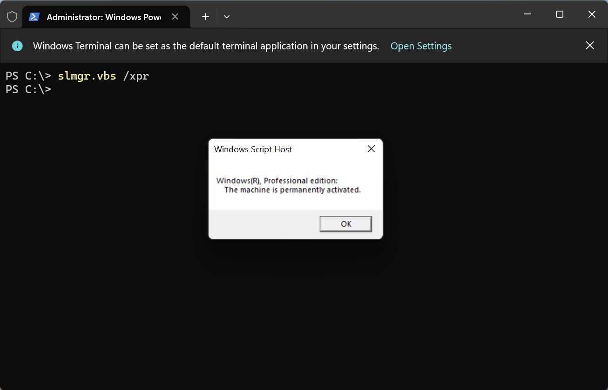Select the Administrator: Windows PowerShell tab

106,17
